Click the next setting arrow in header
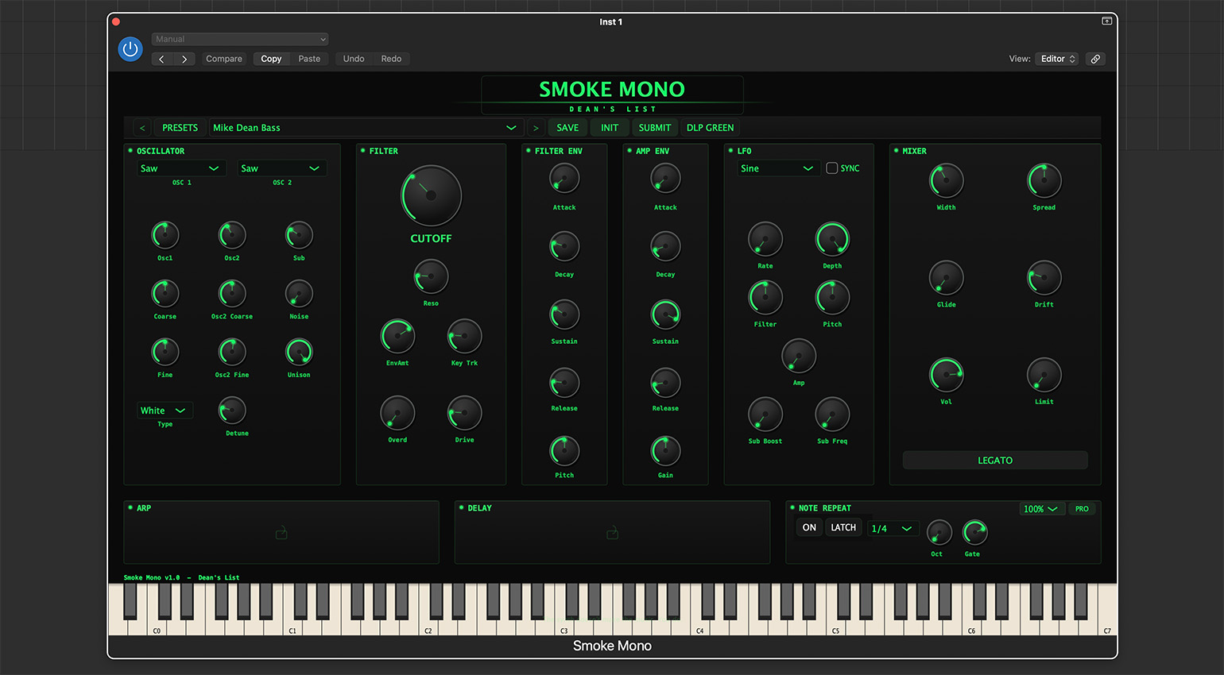1224x675 pixels. click(x=184, y=59)
